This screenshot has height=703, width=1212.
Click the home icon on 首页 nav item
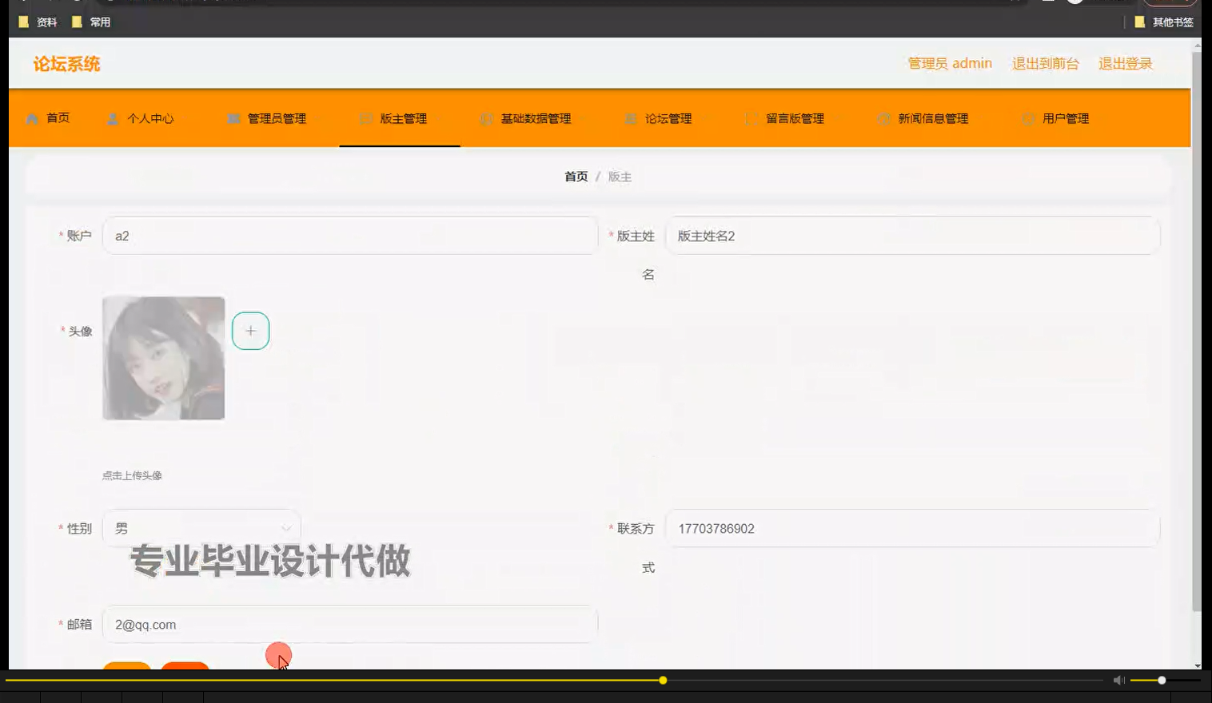click(x=32, y=117)
